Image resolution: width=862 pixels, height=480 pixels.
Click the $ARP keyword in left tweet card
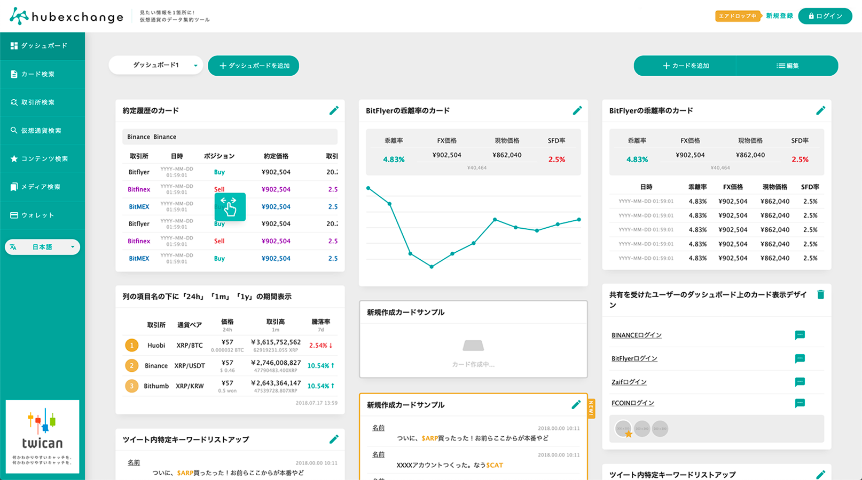[x=185, y=473]
